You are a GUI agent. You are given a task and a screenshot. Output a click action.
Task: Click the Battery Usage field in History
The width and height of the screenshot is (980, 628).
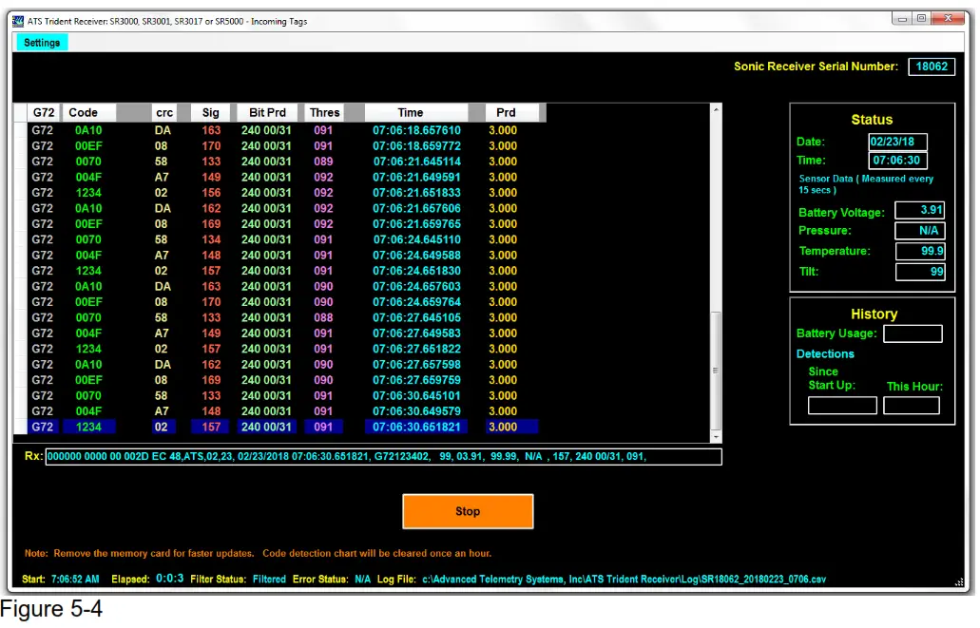(913, 333)
